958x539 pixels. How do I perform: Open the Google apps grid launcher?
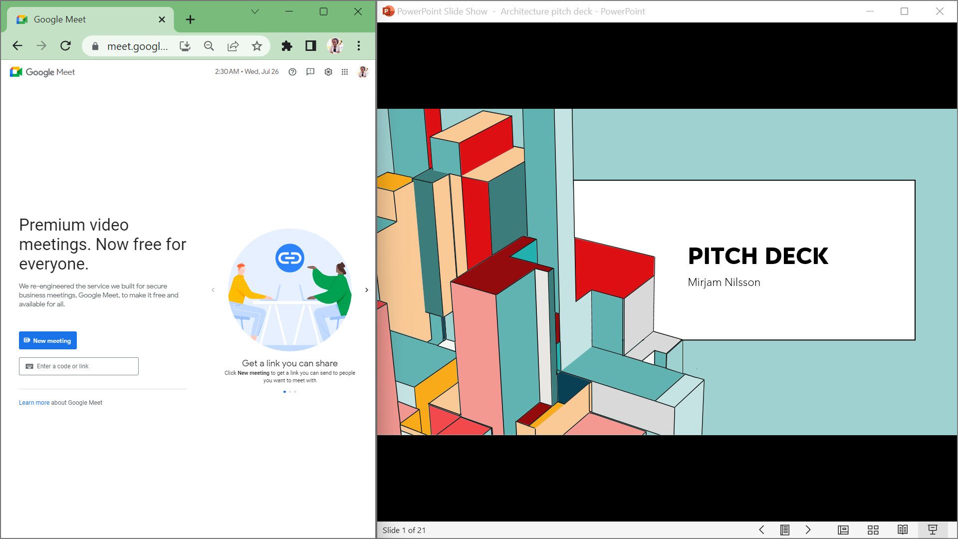point(345,72)
